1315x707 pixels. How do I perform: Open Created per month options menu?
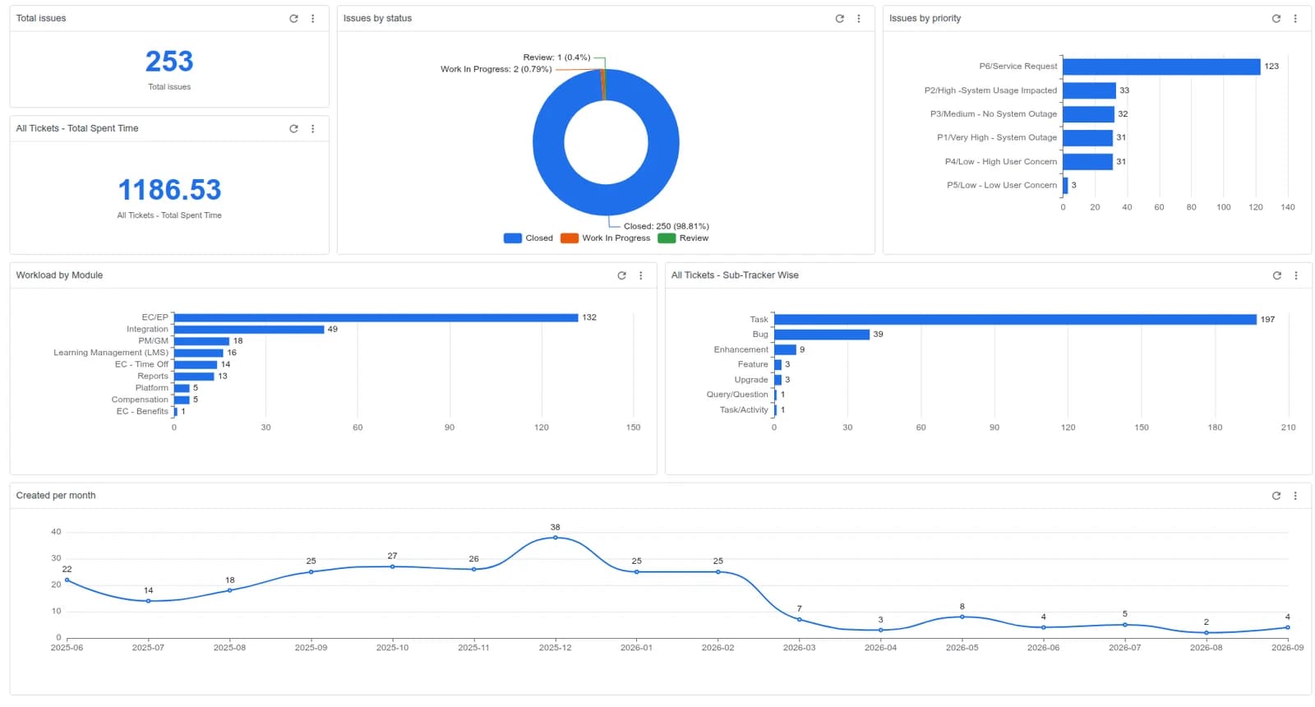pos(1295,496)
